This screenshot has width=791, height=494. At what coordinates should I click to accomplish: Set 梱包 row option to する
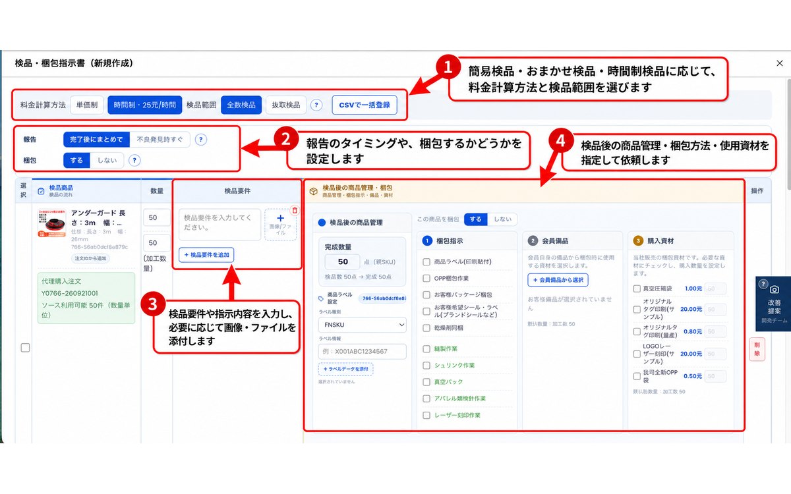pos(76,160)
